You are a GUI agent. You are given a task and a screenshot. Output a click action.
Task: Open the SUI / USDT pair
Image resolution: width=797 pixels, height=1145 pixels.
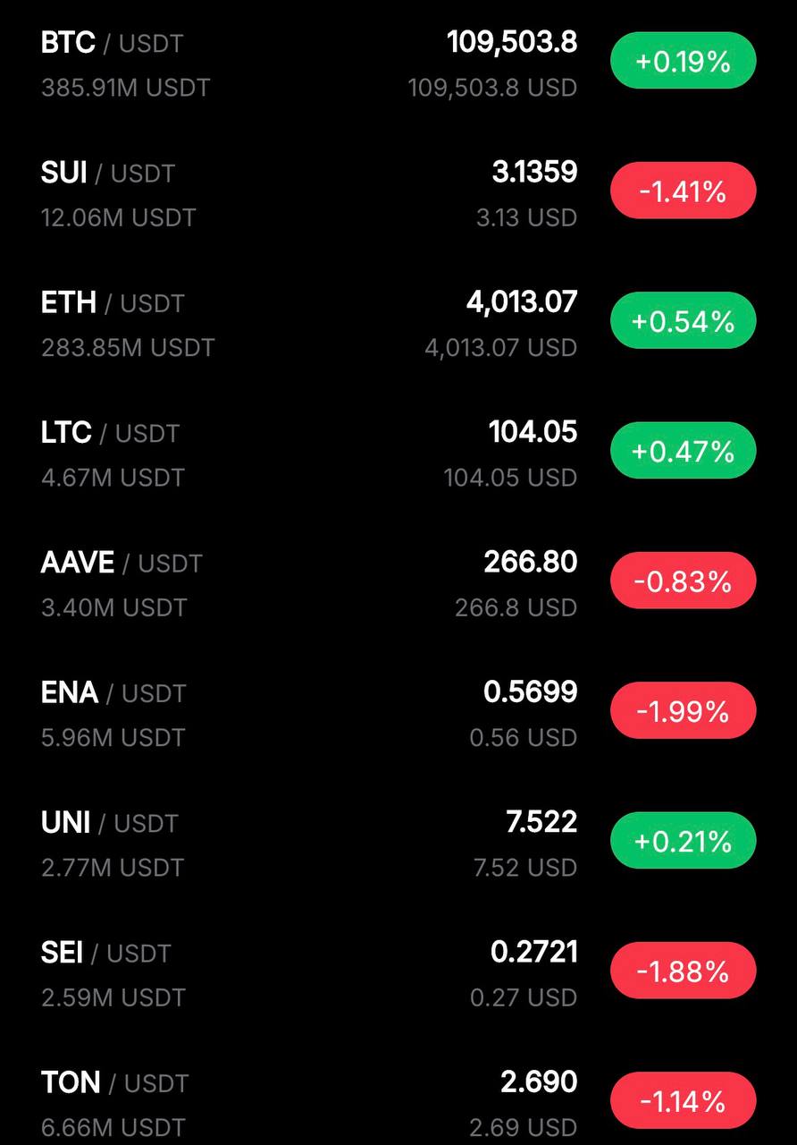click(398, 194)
